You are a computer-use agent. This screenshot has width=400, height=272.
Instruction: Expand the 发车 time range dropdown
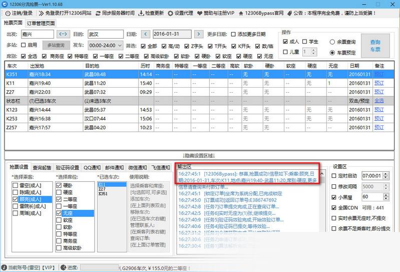[x=119, y=45]
